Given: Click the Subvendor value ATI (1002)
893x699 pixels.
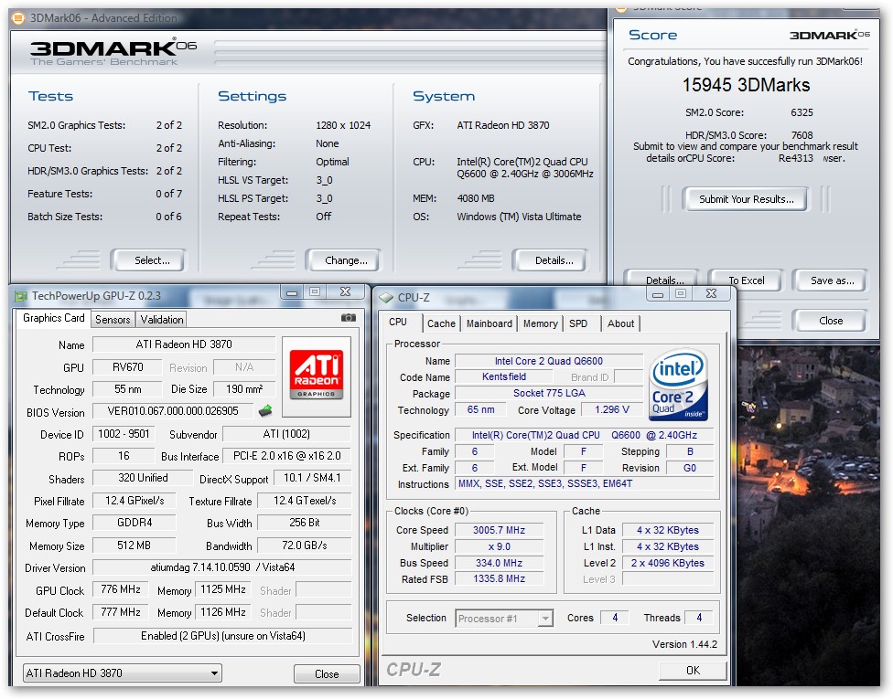Looking at the screenshot, I should coord(287,434).
